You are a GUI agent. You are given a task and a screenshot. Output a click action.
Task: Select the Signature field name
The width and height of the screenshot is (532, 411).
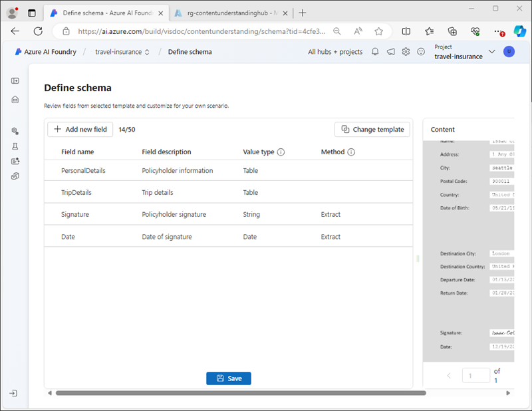pyautogui.click(x=75, y=215)
